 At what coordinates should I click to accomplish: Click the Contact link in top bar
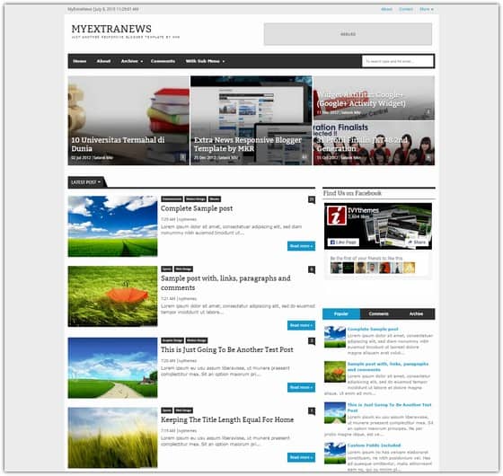coord(406,9)
